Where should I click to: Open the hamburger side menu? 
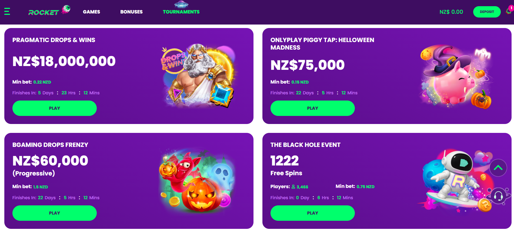(7, 11)
